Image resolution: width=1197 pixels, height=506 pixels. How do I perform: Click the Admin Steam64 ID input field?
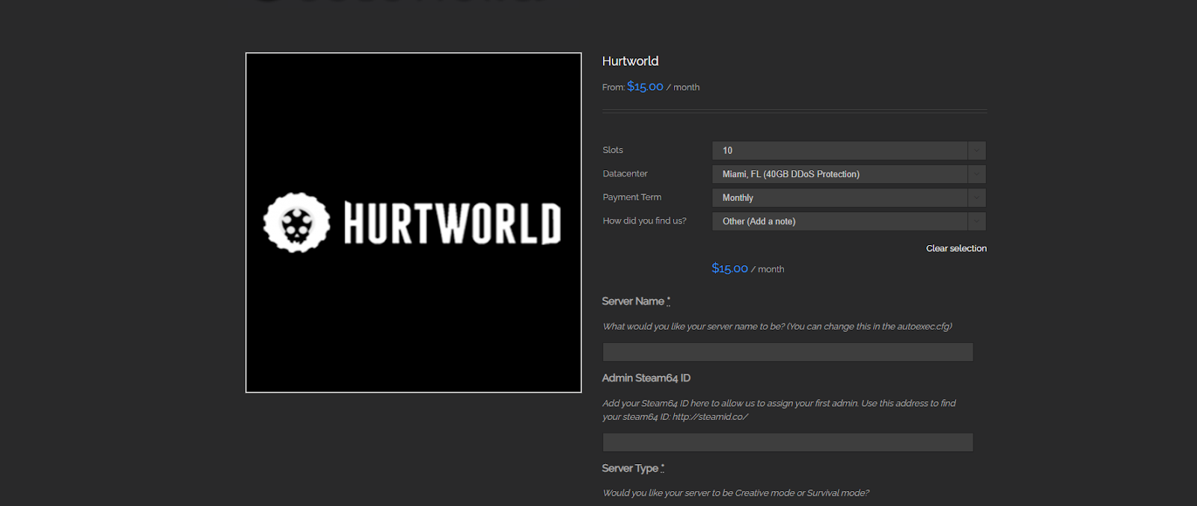(x=788, y=442)
